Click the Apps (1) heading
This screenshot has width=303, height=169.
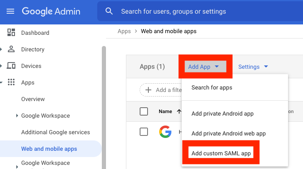click(152, 67)
